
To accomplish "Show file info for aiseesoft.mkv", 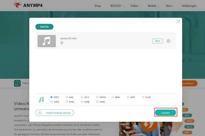I will (62, 43).
